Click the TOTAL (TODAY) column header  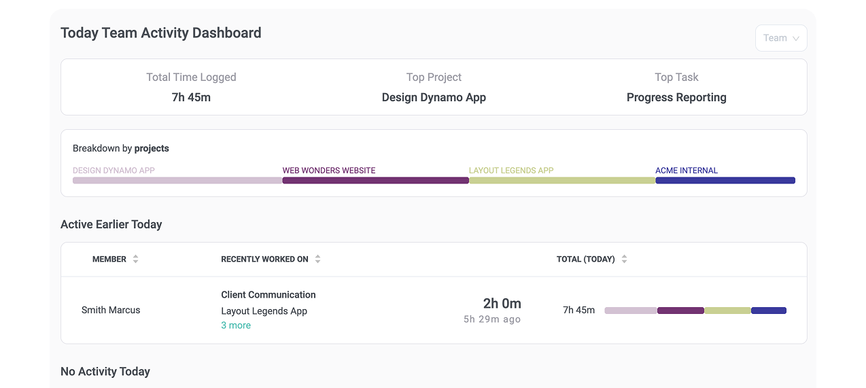coord(586,259)
